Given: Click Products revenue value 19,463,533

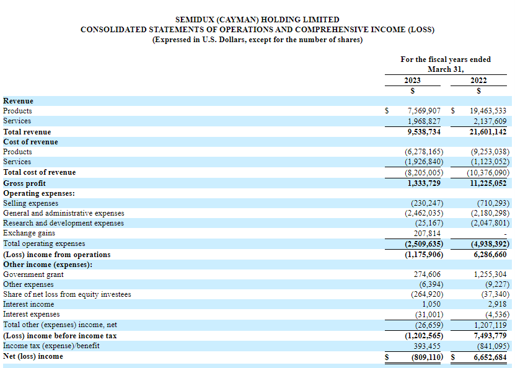Looking at the screenshot, I should click(488, 111).
